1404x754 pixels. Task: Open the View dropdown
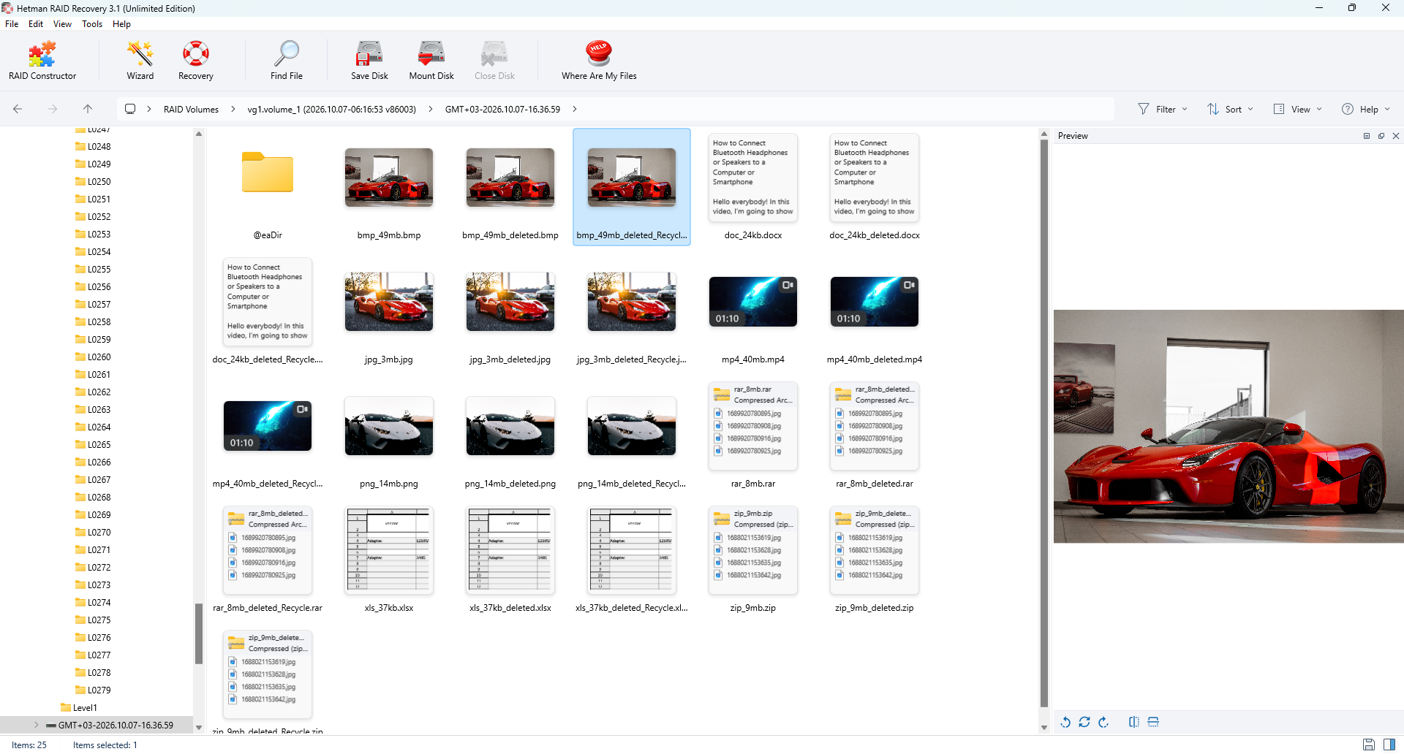click(1298, 109)
